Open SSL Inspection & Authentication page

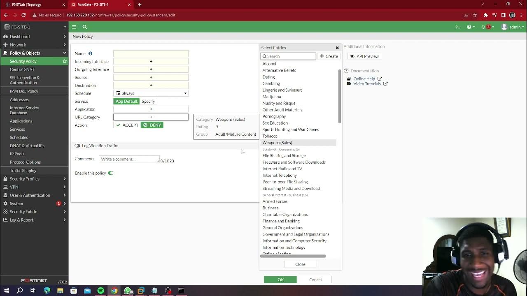point(25,80)
